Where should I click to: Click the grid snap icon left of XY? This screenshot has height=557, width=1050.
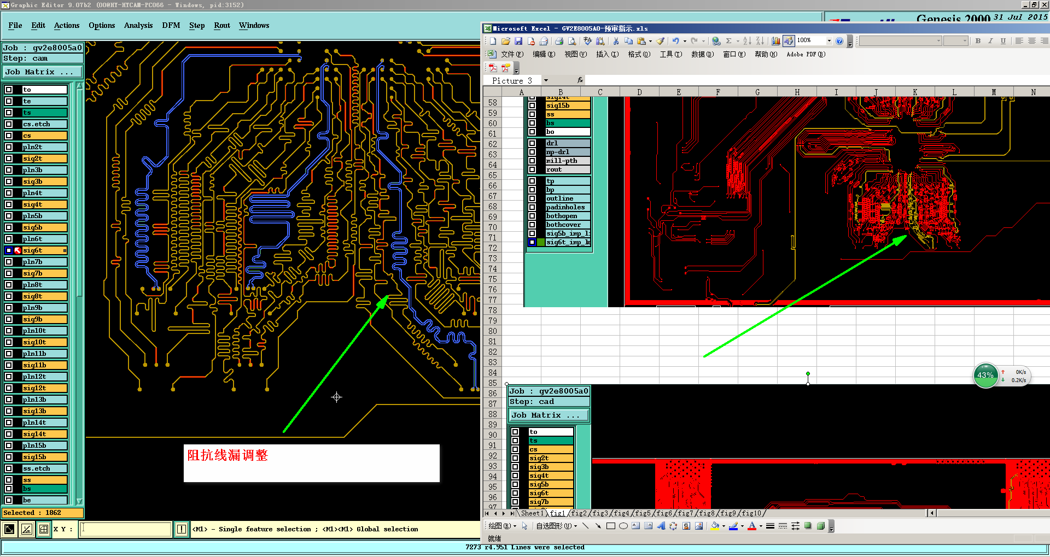click(x=43, y=529)
